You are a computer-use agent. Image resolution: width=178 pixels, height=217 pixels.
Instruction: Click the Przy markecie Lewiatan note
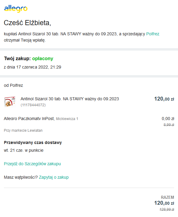pos(23,130)
